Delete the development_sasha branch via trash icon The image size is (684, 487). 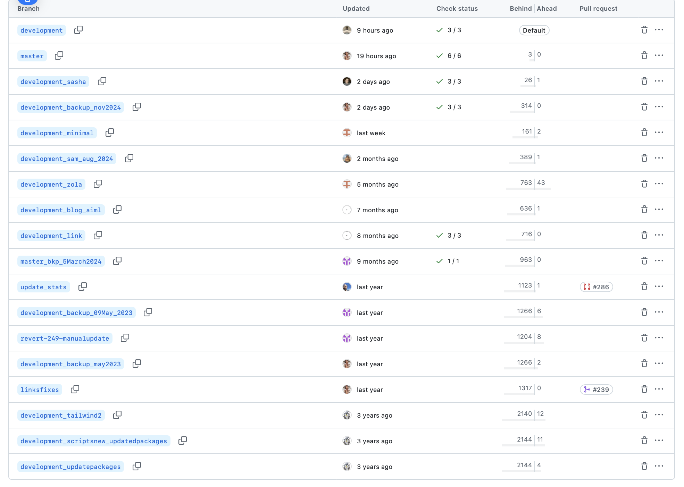pos(644,81)
